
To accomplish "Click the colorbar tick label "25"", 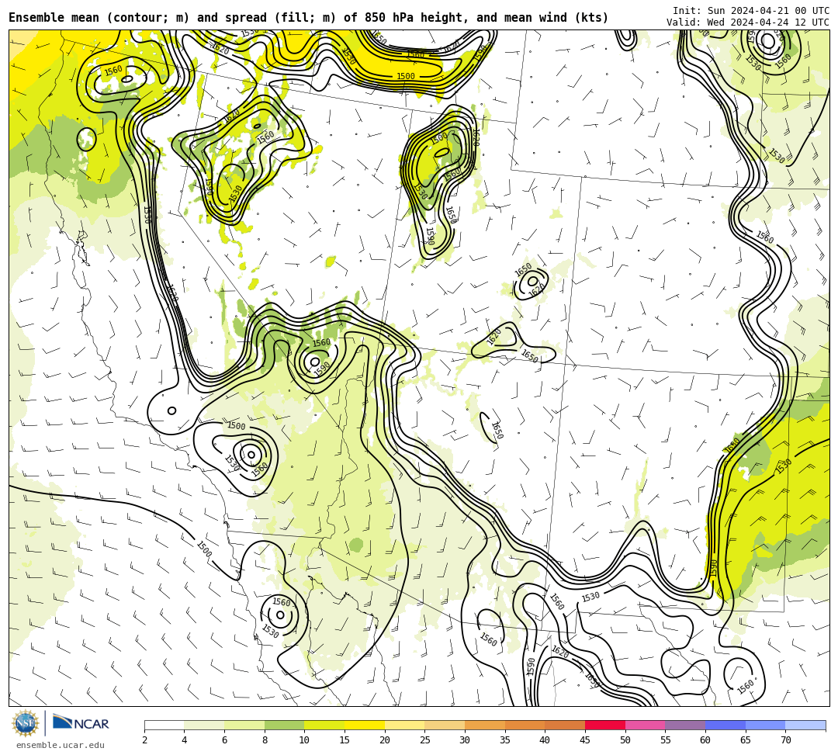I will 425,740.
